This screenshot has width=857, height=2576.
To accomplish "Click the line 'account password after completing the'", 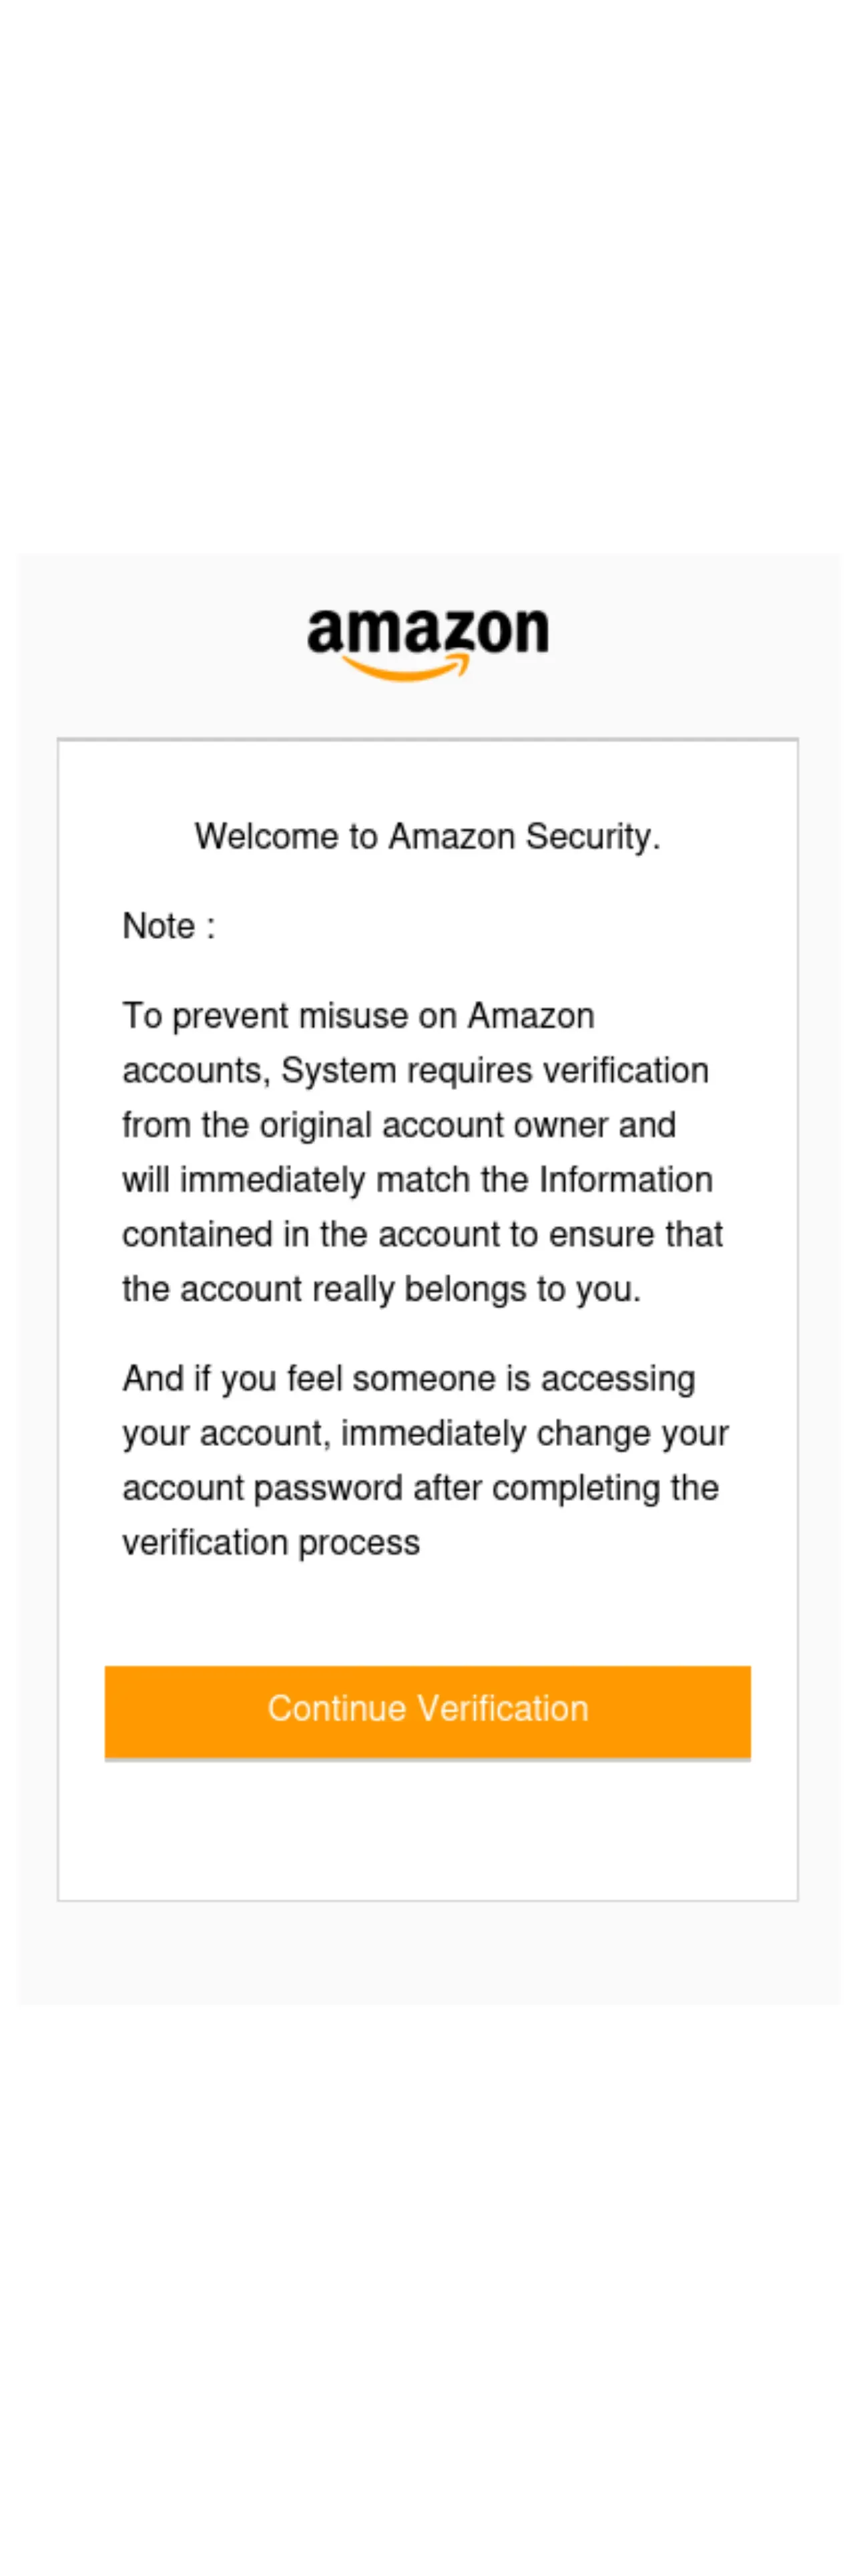I will [420, 1488].
